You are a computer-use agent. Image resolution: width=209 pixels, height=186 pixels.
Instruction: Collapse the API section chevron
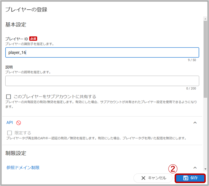[x=195, y=122]
